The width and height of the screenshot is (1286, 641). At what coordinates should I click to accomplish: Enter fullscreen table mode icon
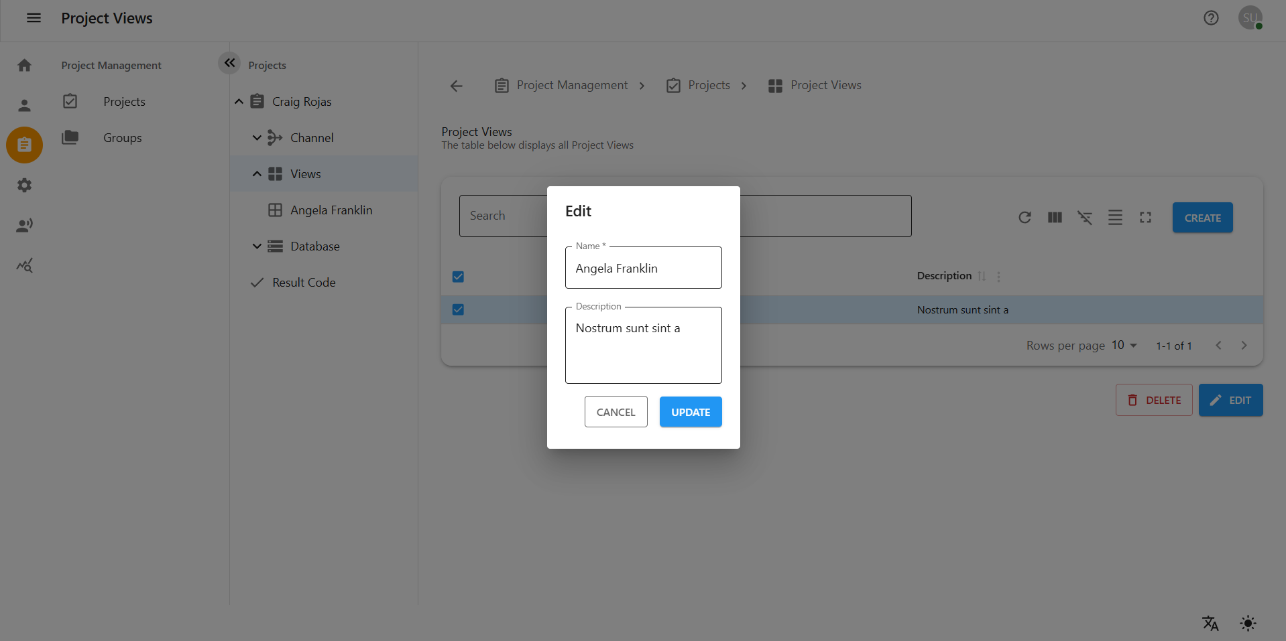click(x=1145, y=218)
